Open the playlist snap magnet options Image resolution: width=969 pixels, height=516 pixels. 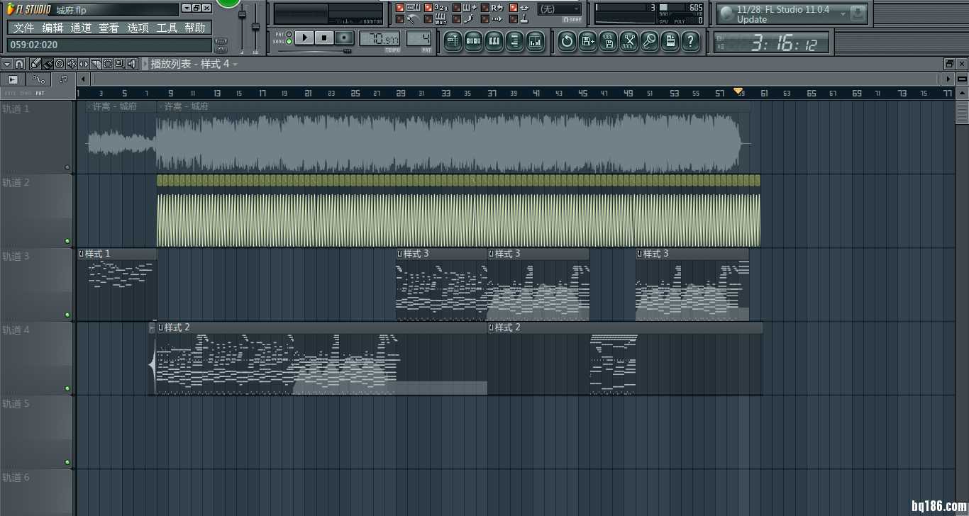[x=19, y=64]
